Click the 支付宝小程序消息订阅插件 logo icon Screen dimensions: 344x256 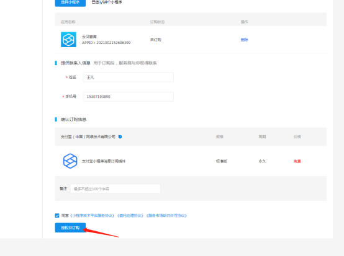pyautogui.click(x=70, y=161)
